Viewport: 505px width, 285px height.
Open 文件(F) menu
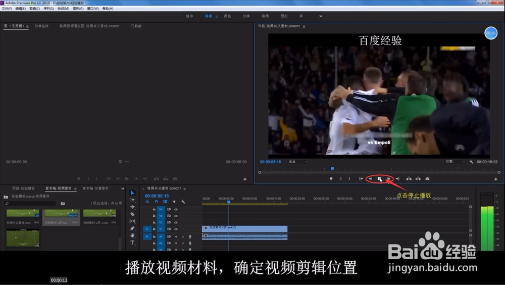pyautogui.click(x=7, y=9)
